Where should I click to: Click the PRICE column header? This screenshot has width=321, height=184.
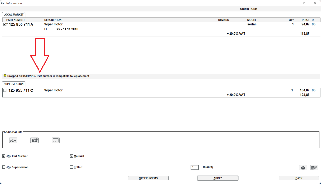pos(306,20)
